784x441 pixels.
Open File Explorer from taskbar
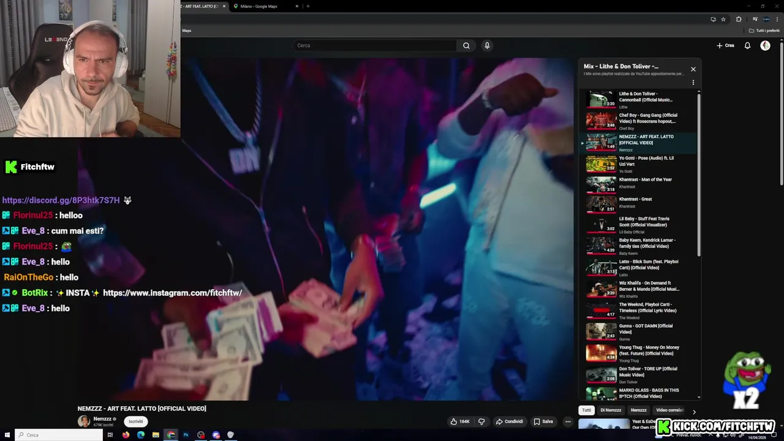[156, 435]
